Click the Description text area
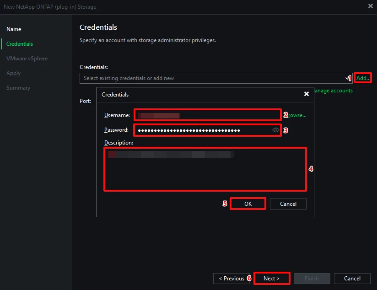The height and width of the screenshot is (290, 377). point(205,169)
